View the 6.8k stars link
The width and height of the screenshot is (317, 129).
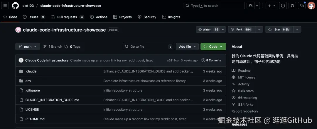(243, 91)
